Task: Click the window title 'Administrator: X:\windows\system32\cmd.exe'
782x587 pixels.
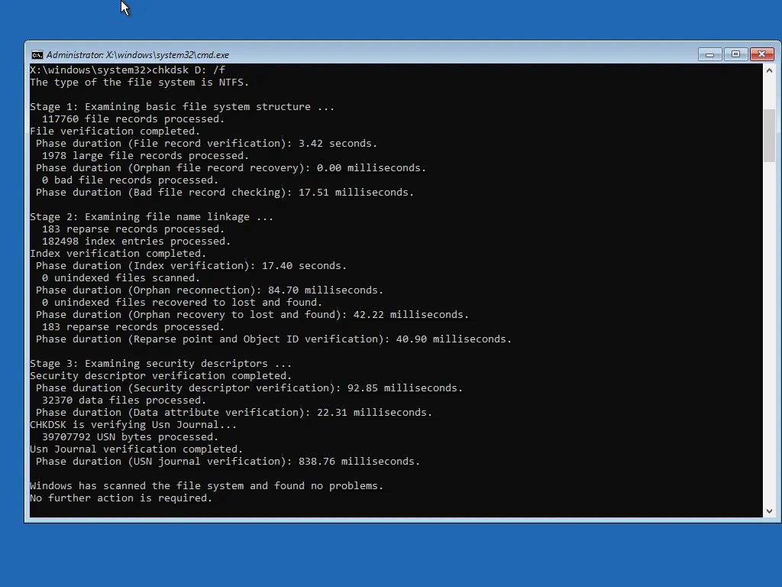Action: [137, 55]
